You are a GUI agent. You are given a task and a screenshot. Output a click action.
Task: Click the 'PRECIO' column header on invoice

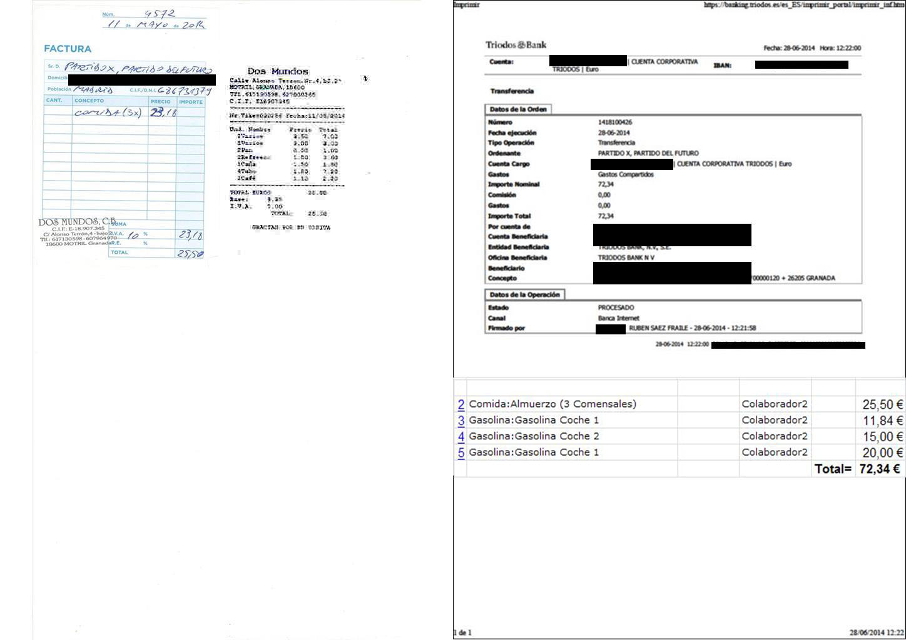click(161, 101)
